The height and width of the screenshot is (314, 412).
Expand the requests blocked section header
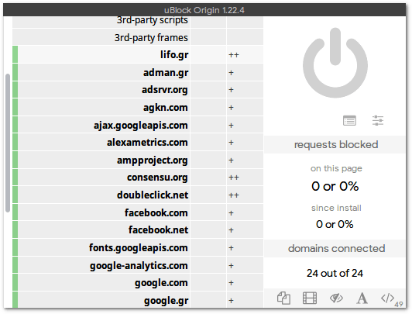point(335,145)
